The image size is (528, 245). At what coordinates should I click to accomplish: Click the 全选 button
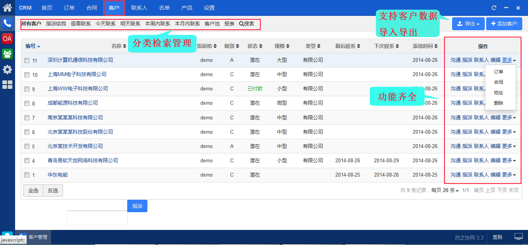(x=33, y=191)
